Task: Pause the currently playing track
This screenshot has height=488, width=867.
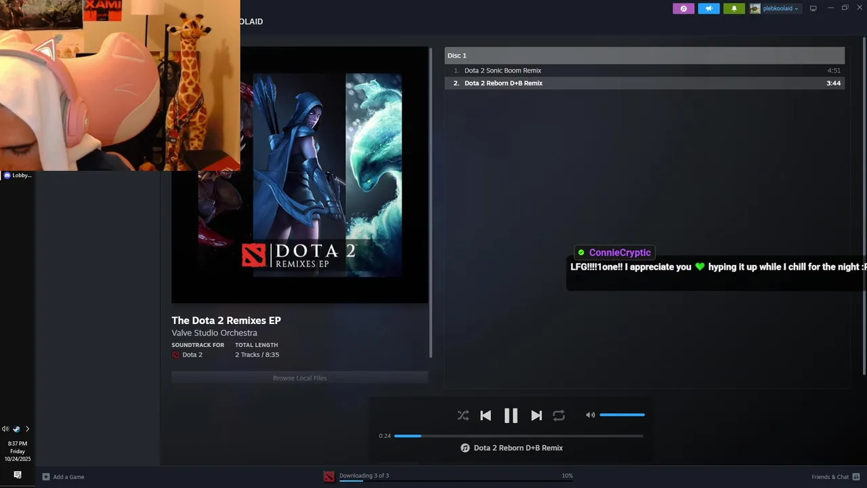Action: tap(511, 415)
